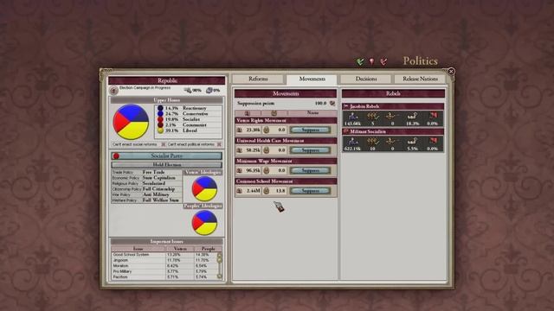Click Militant Socialists brigades icon showing 10
This screenshot has width=554, height=311.
click(x=372, y=141)
